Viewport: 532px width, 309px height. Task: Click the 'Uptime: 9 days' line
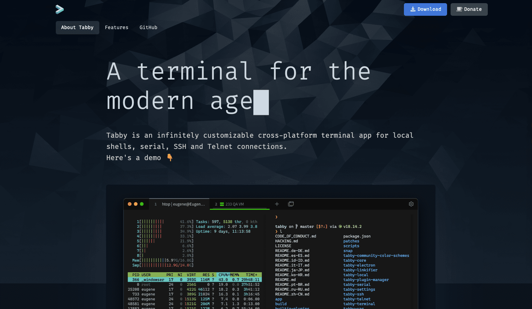coord(223,232)
